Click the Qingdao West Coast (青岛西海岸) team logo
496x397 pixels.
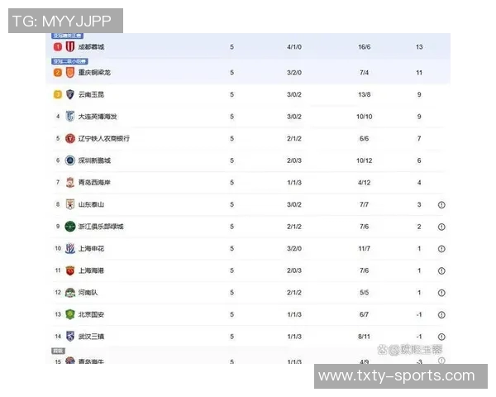[69, 182]
